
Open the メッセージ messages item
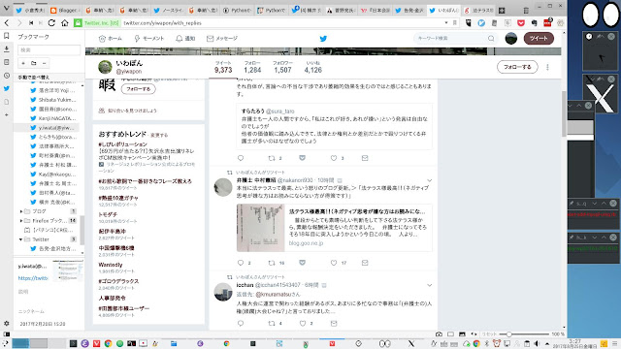pos(222,39)
